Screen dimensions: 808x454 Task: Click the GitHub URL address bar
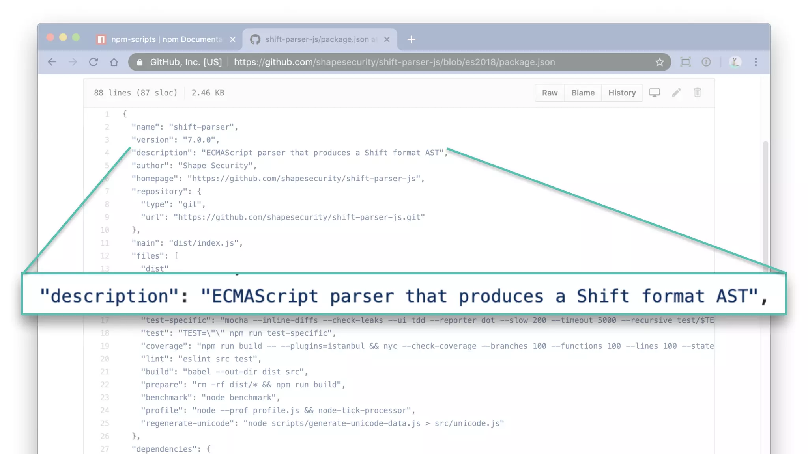pyautogui.click(x=395, y=62)
